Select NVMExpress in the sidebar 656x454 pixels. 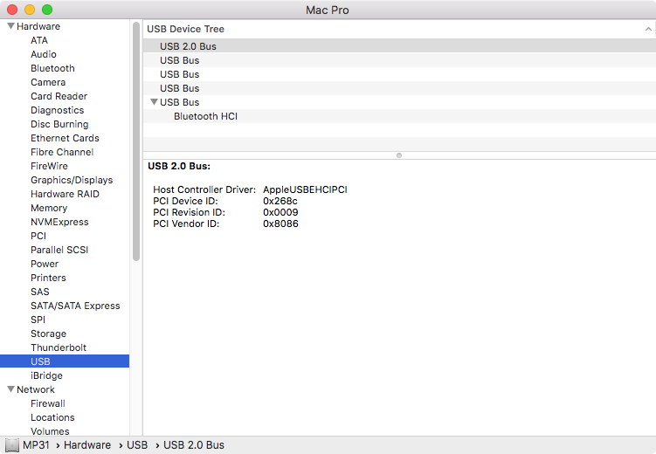(59, 222)
